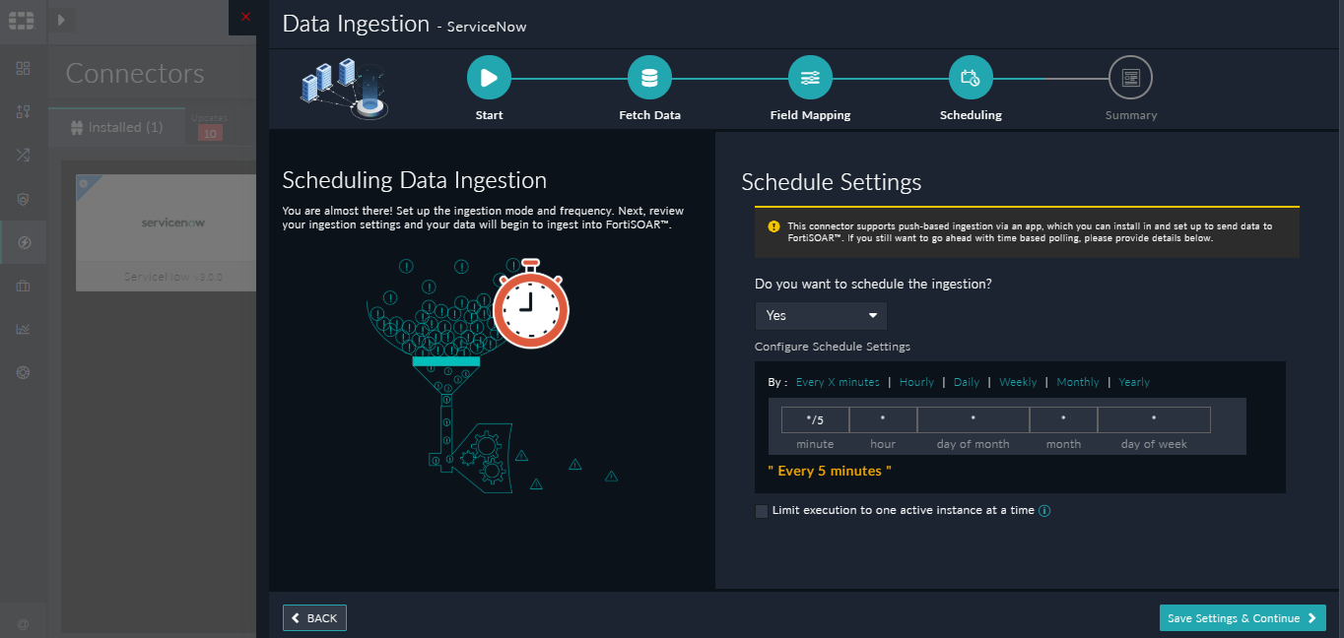Select the Scheduling step icon
This screenshot has width=1344, height=638.
click(971, 78)
